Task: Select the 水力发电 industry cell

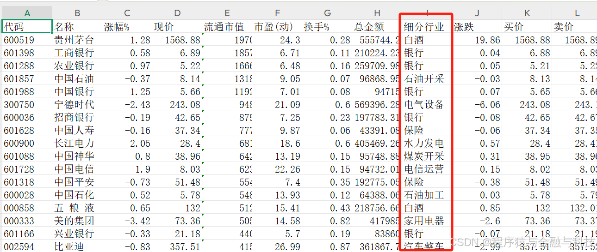Action: (x=427, y=143)
